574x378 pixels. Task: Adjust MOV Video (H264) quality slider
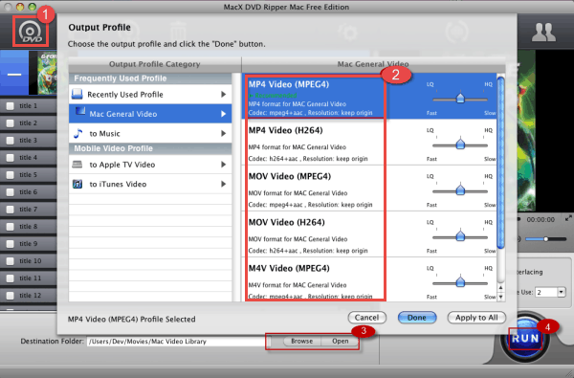(460, 236)
